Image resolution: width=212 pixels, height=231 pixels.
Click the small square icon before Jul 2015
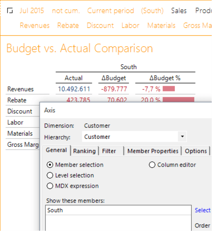[10, 11]
